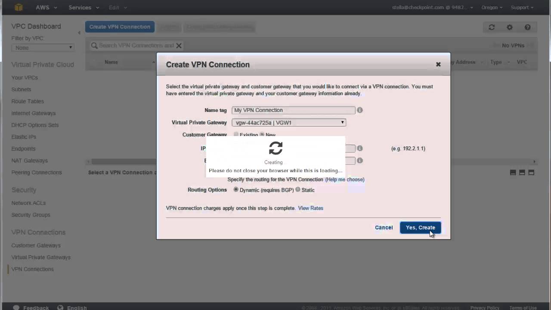
Task: Click info icon beside BGP ASN field
Action: pos(360,161)
